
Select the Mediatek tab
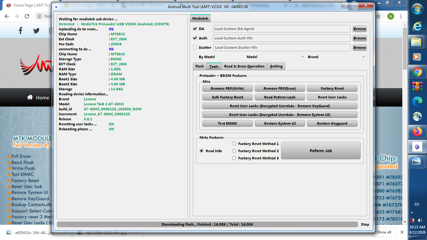(200, 18)
